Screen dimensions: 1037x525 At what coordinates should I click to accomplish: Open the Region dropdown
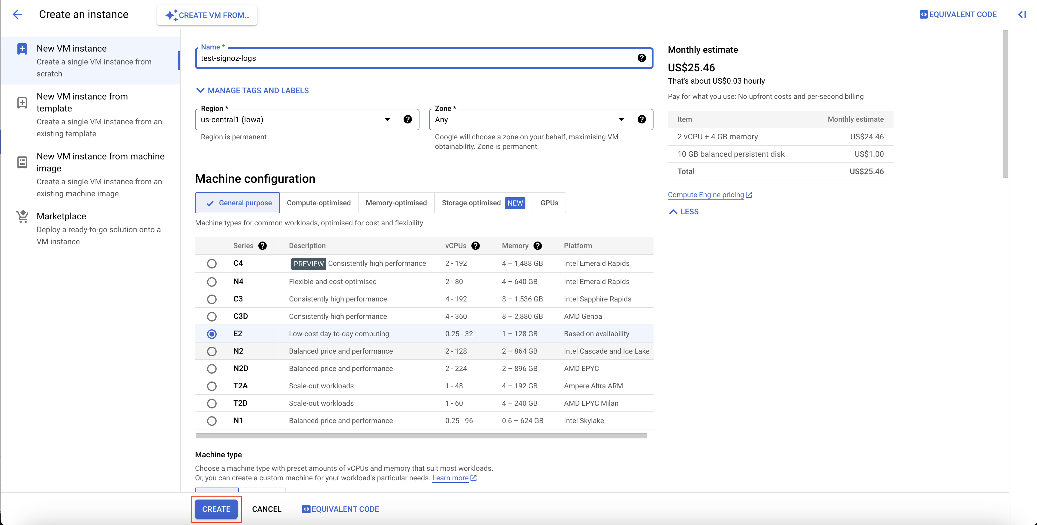tap(307, 119)
